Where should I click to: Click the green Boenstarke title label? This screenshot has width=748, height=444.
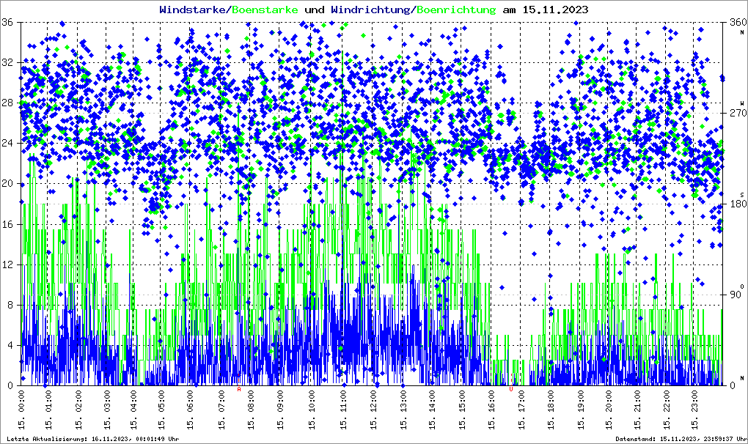coord(265,10)
